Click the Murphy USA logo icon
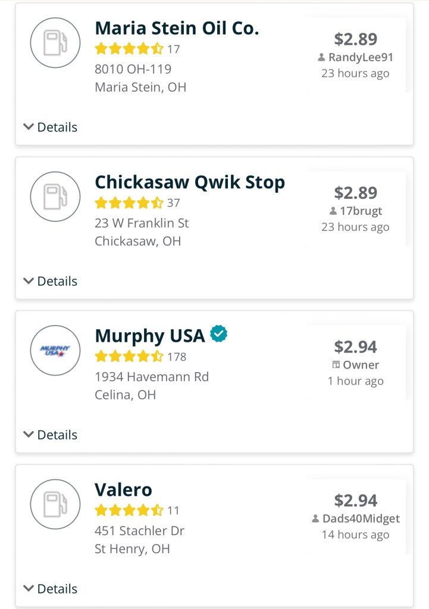429x609 pixels. point(55,350)
